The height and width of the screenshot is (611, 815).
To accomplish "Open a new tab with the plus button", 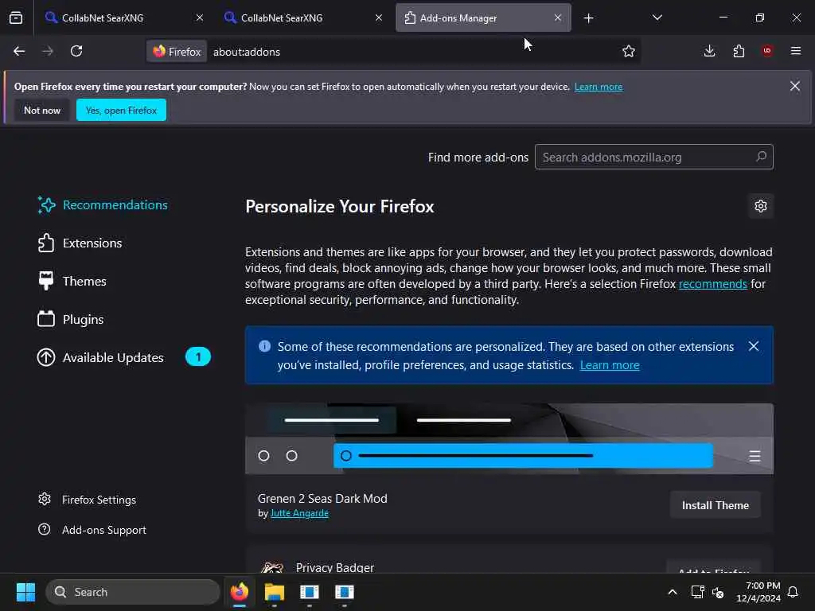I will (588, 18).
